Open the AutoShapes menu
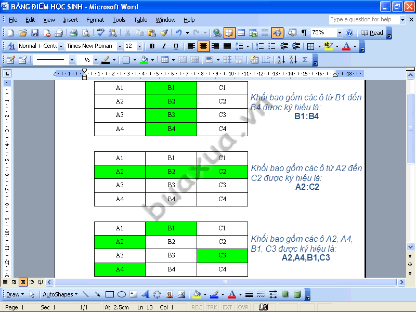This screenshot has height=312, width=416. point(60,294)
